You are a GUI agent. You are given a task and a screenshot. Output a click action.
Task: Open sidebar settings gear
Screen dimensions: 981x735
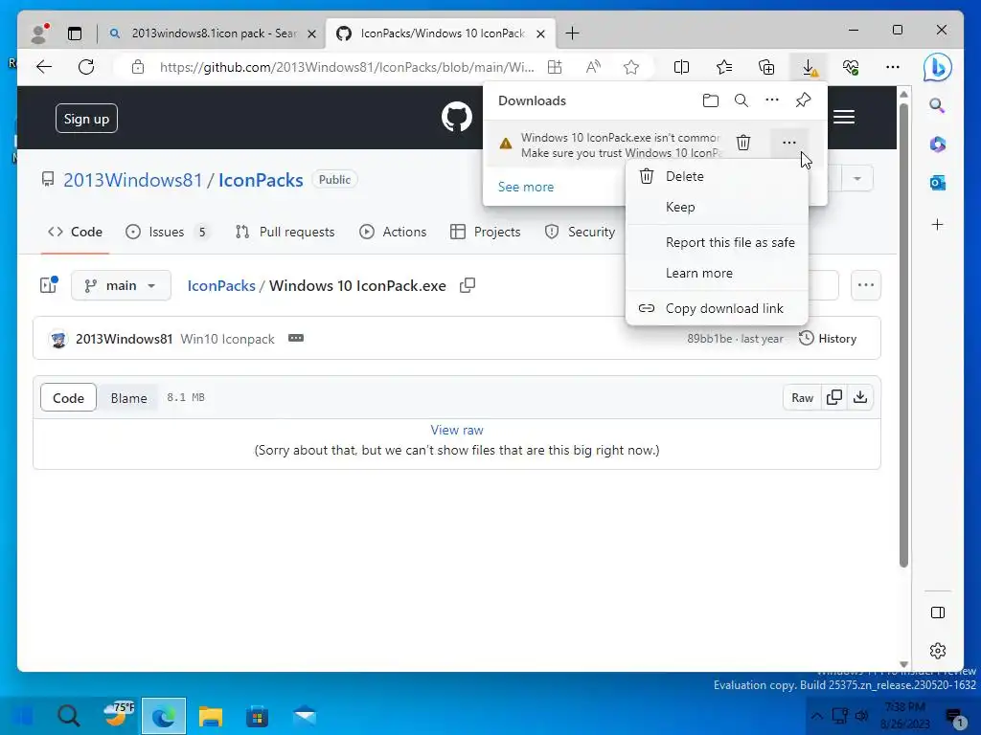(x=937, y=651)
